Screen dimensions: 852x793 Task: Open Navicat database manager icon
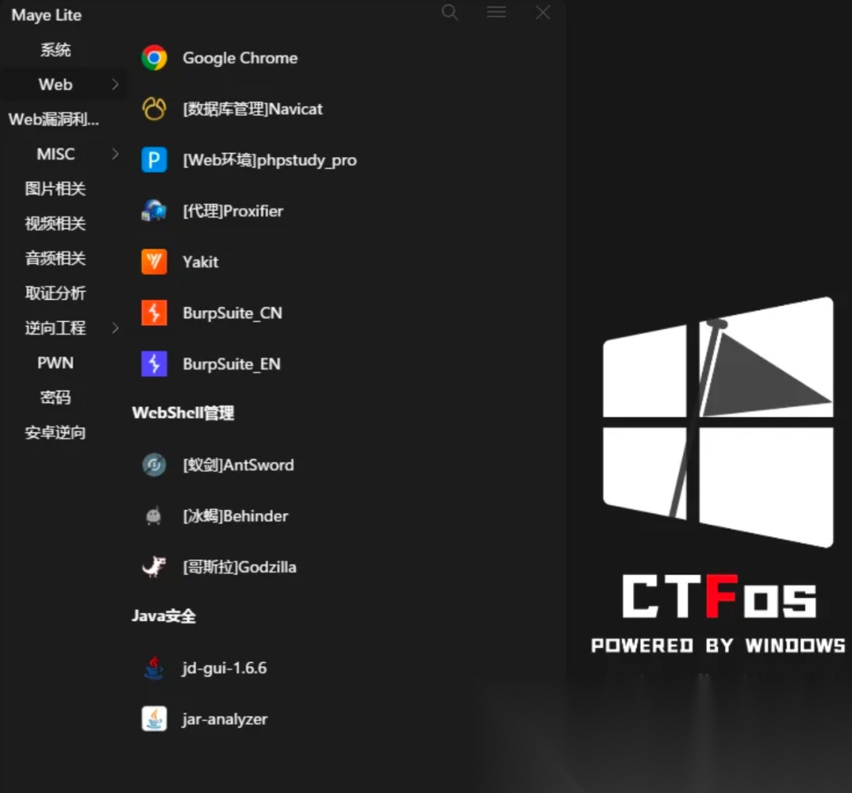(x=155, y=109)
